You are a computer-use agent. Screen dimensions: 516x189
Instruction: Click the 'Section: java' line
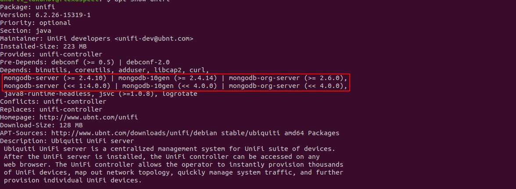coord(25,31)
